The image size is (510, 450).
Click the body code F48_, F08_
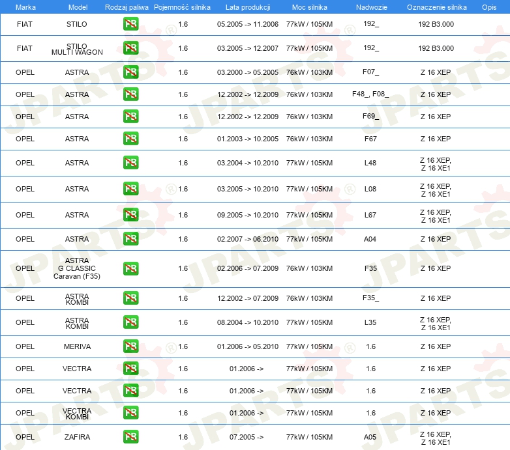(370, 94)
